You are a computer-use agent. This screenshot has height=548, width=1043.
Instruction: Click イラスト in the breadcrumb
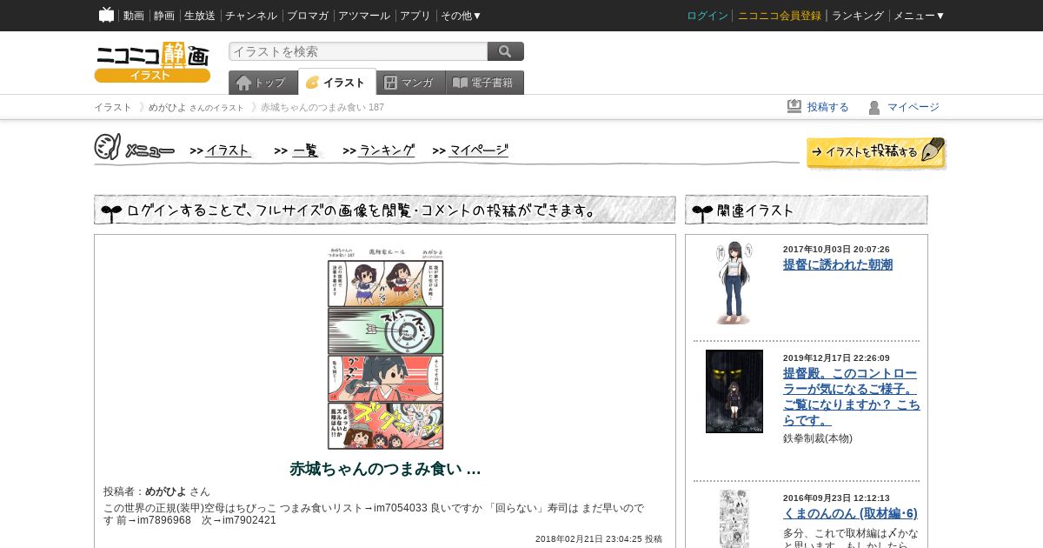pyautogui.click(x=113, y=107)
